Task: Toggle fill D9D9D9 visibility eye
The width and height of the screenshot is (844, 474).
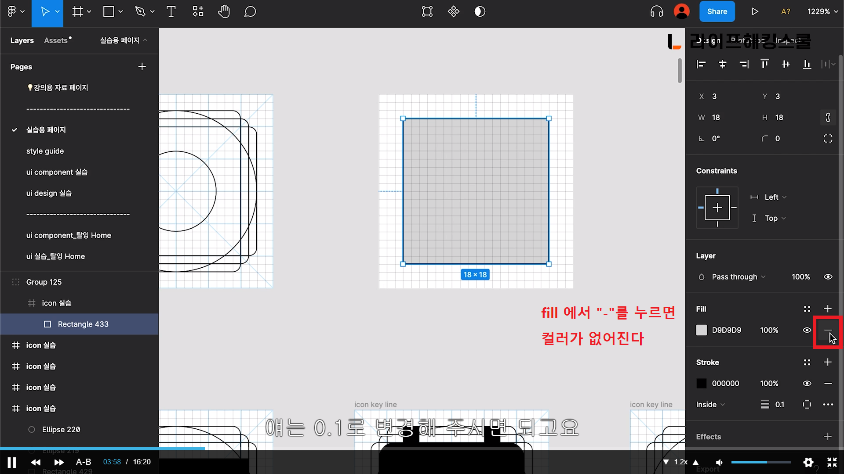Action: pyautogui.click(x=807, y=330)
